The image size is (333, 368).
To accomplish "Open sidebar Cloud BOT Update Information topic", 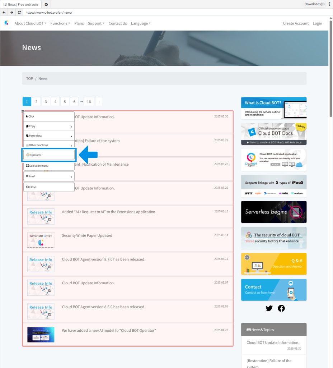I will click(x=273, y=342).
